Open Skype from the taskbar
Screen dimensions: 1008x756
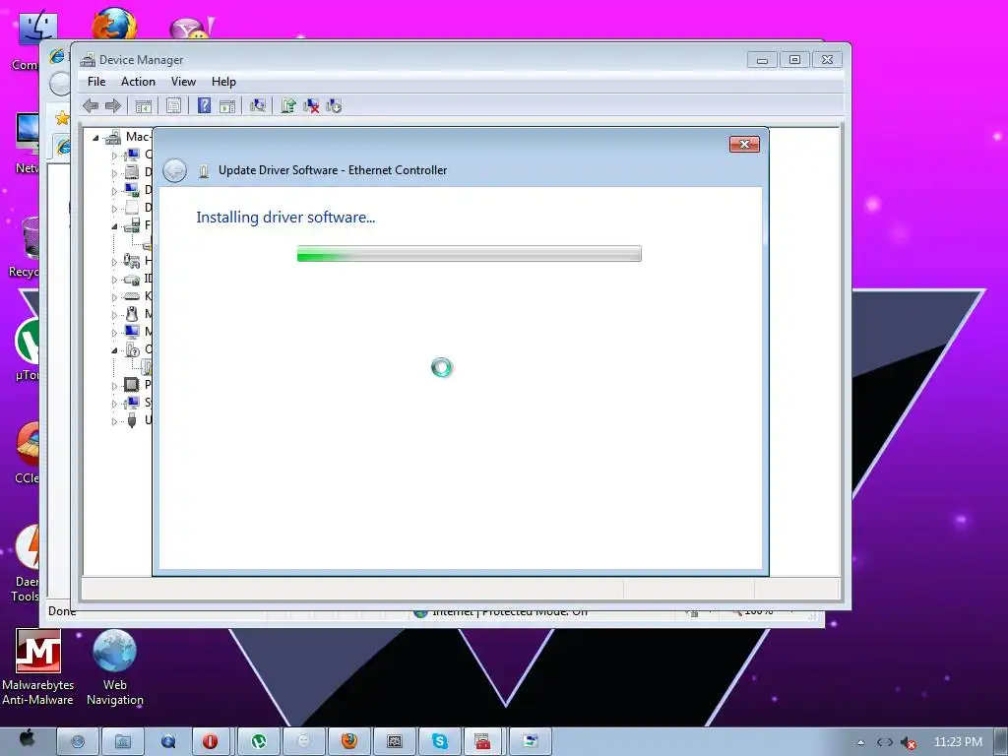point(440,741)
